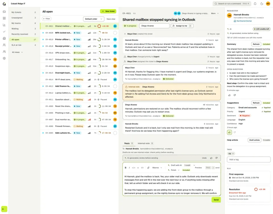Click Save view

tap(111, 19)
